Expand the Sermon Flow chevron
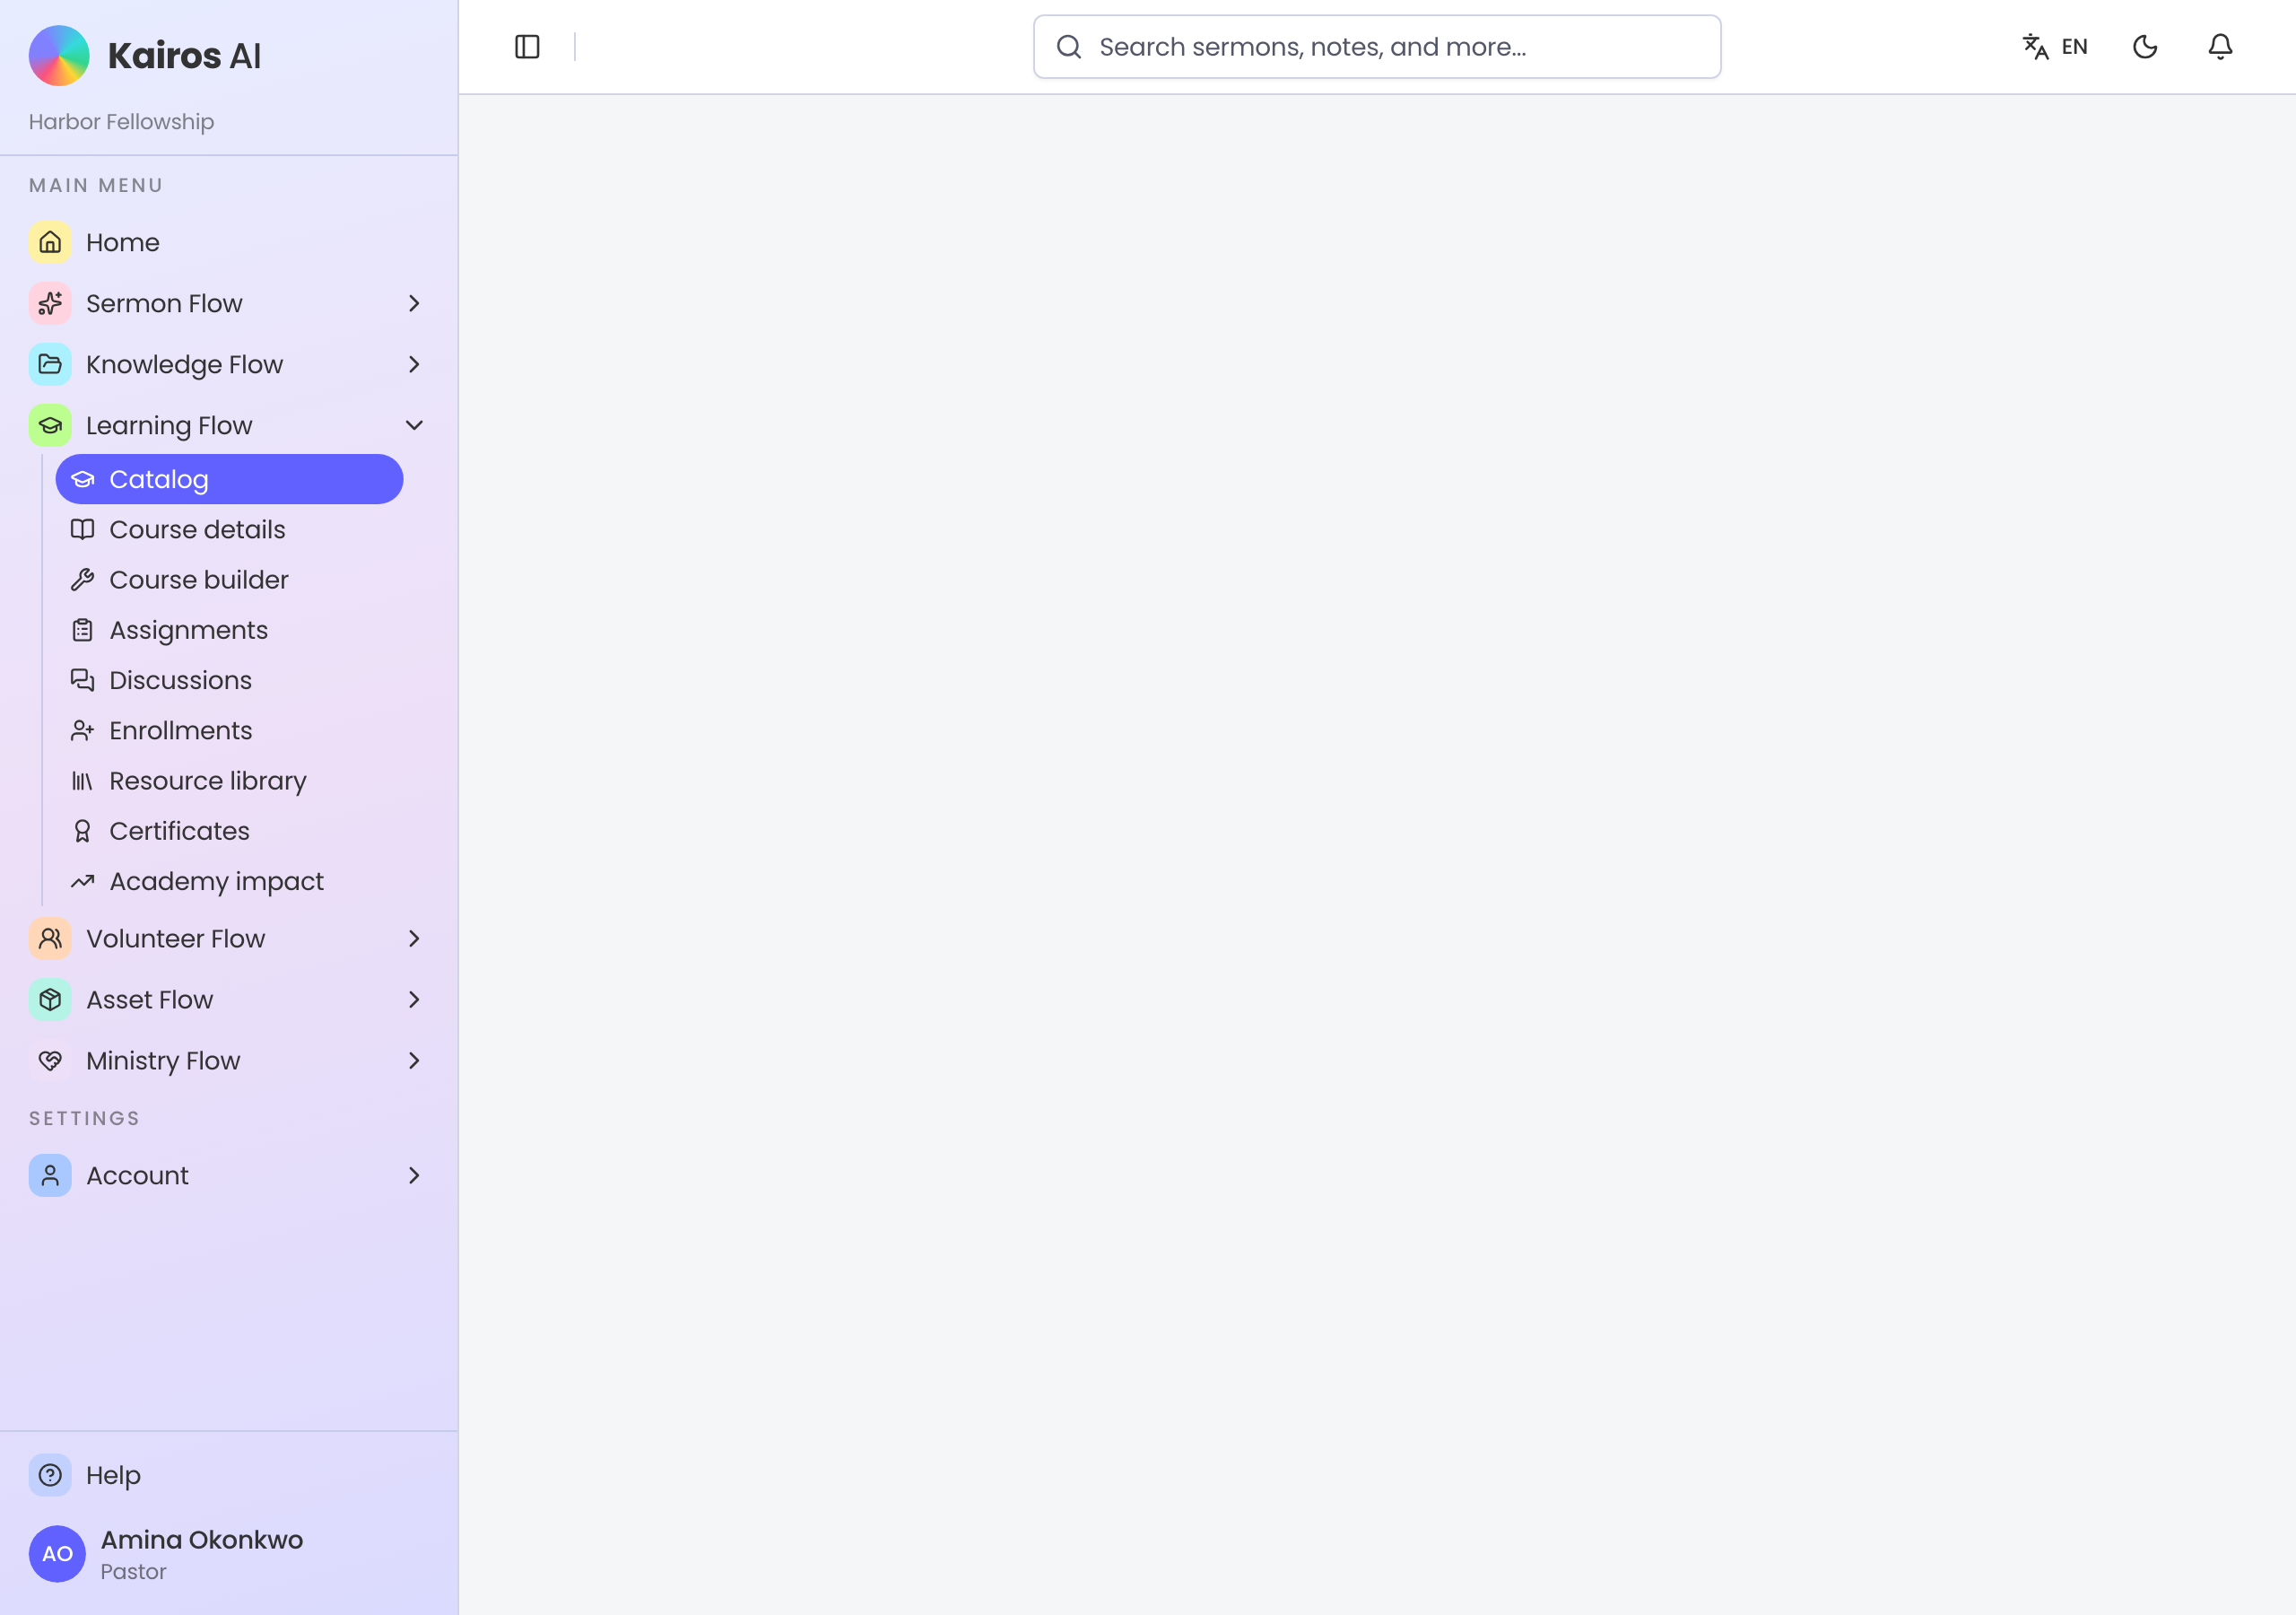The width and height of the screenshot is (2296, 1615). pos(414,303)
